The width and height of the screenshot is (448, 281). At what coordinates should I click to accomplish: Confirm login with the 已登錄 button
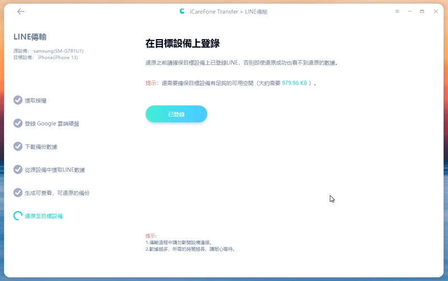176,114
